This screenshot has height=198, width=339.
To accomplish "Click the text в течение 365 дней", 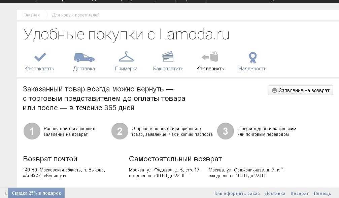I will point(102,108).
